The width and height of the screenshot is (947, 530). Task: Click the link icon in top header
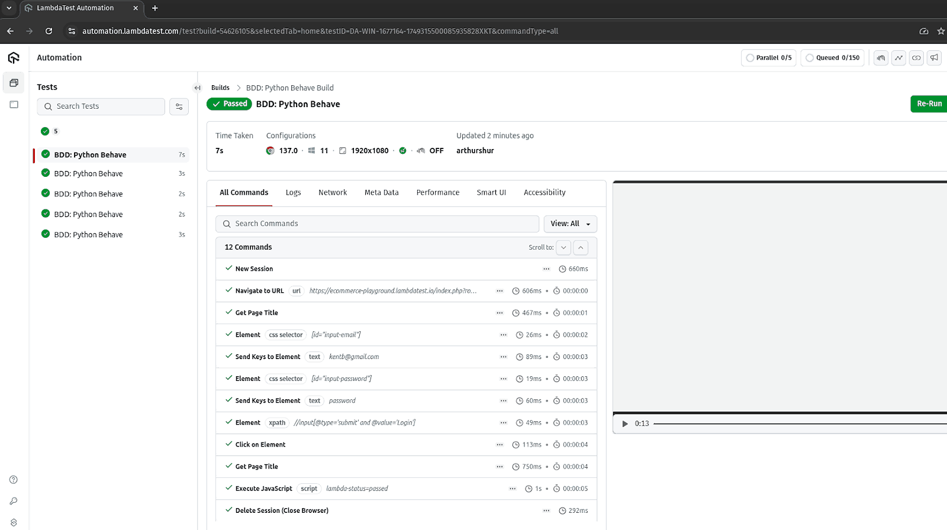tap(916, 58)
